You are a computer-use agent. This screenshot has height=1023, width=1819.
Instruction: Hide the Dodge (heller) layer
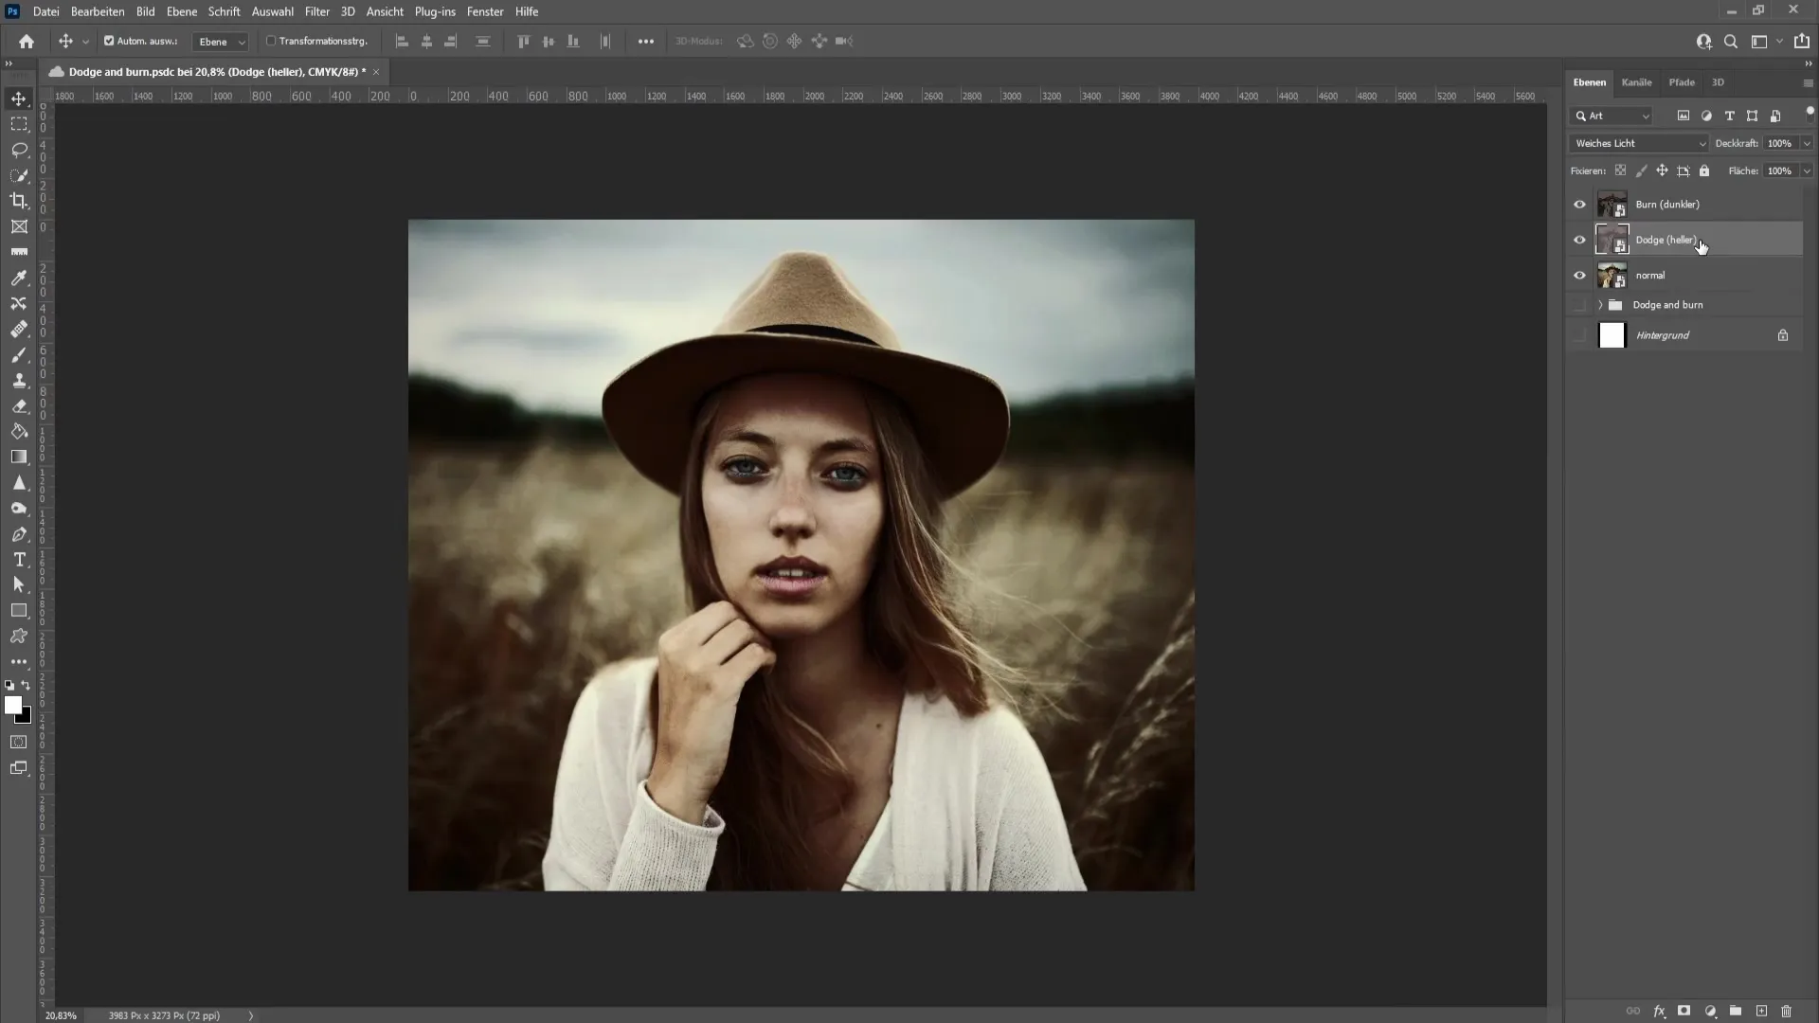pos(1579,240)
